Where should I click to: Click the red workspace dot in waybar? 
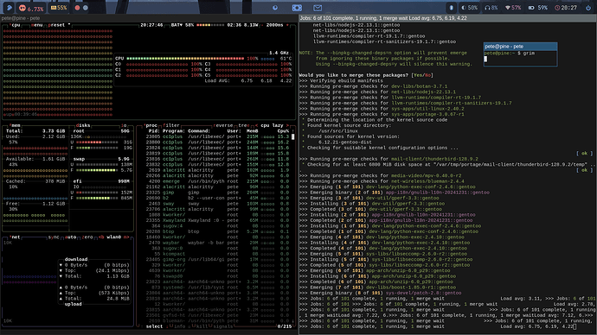(x=77, y=8)
